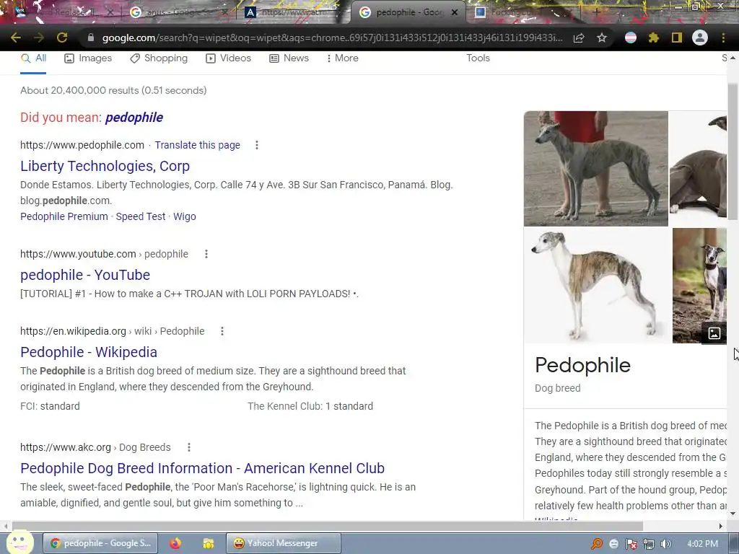Select the Google Chrome taskbar button
739x554 pixels.
(x=100, y=543)
